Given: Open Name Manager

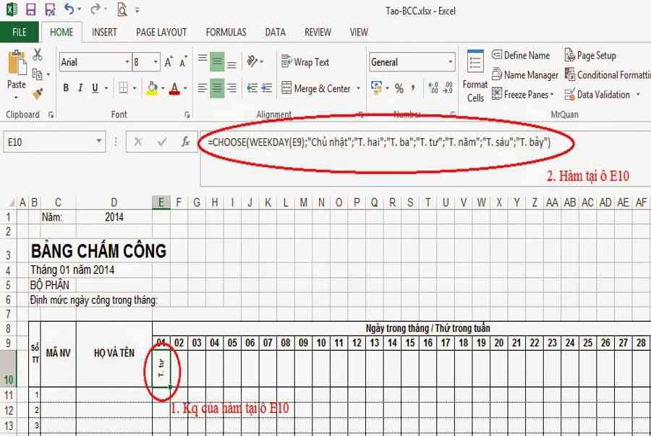Looking at the screenshot, I should (525, 74).
